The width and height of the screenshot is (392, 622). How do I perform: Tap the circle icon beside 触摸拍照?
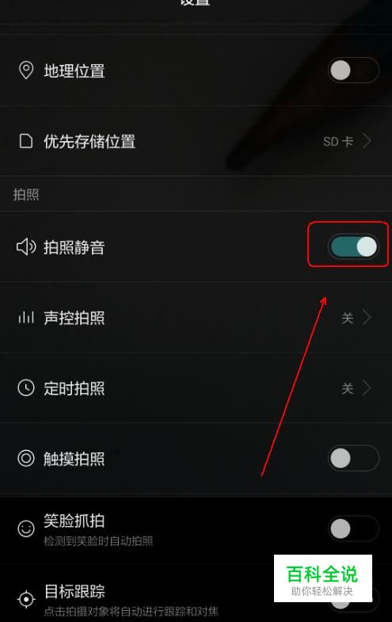pyautogui.click(x=26, y=458)
